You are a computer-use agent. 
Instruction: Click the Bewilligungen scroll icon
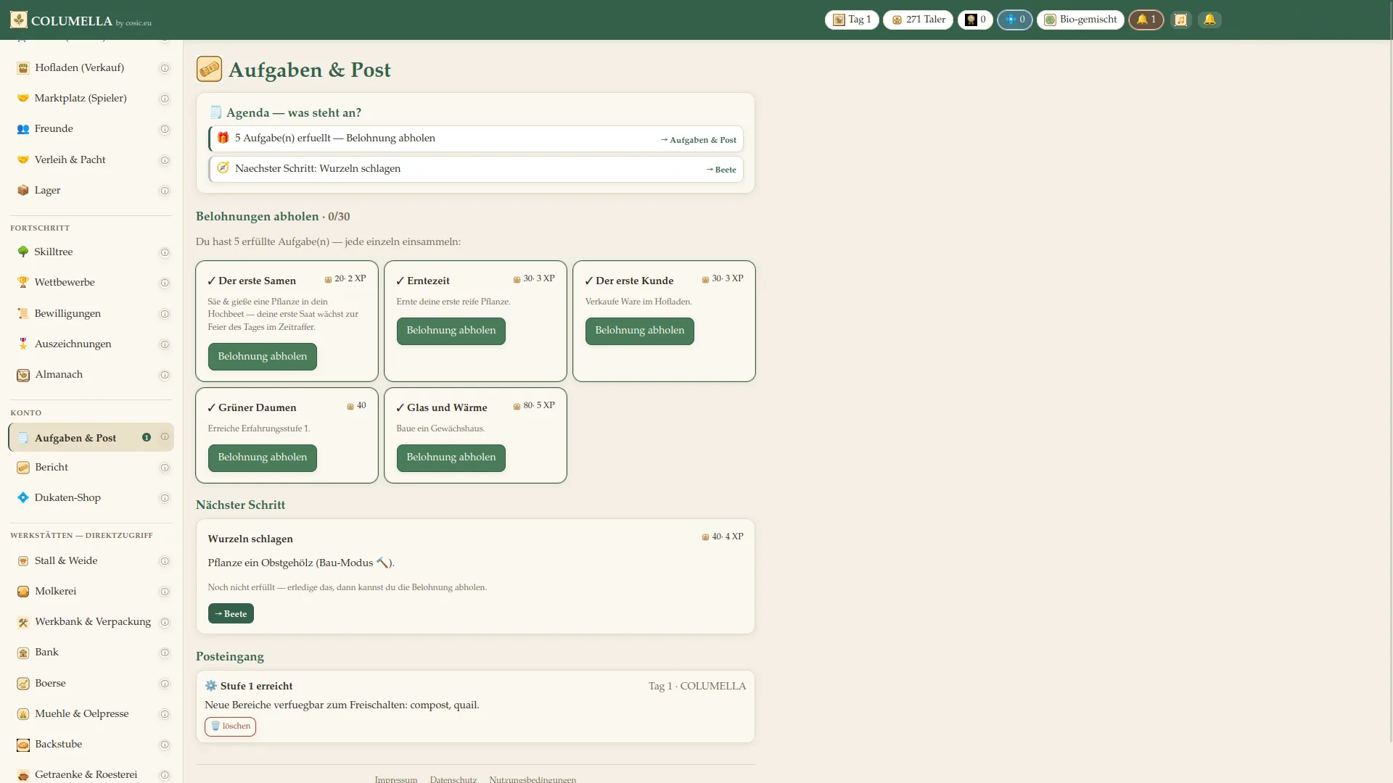(23, 313)
